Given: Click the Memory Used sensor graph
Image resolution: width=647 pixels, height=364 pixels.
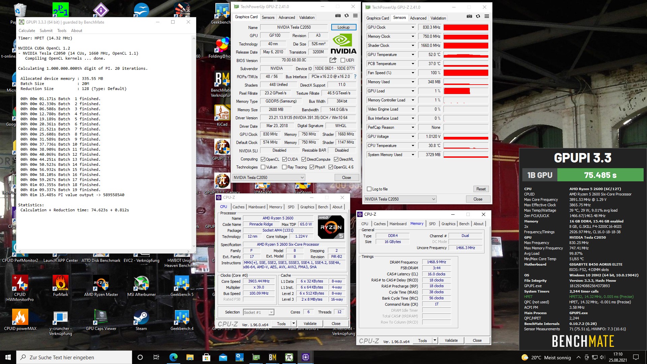Looking at the screenshot, I should (466, 82).
